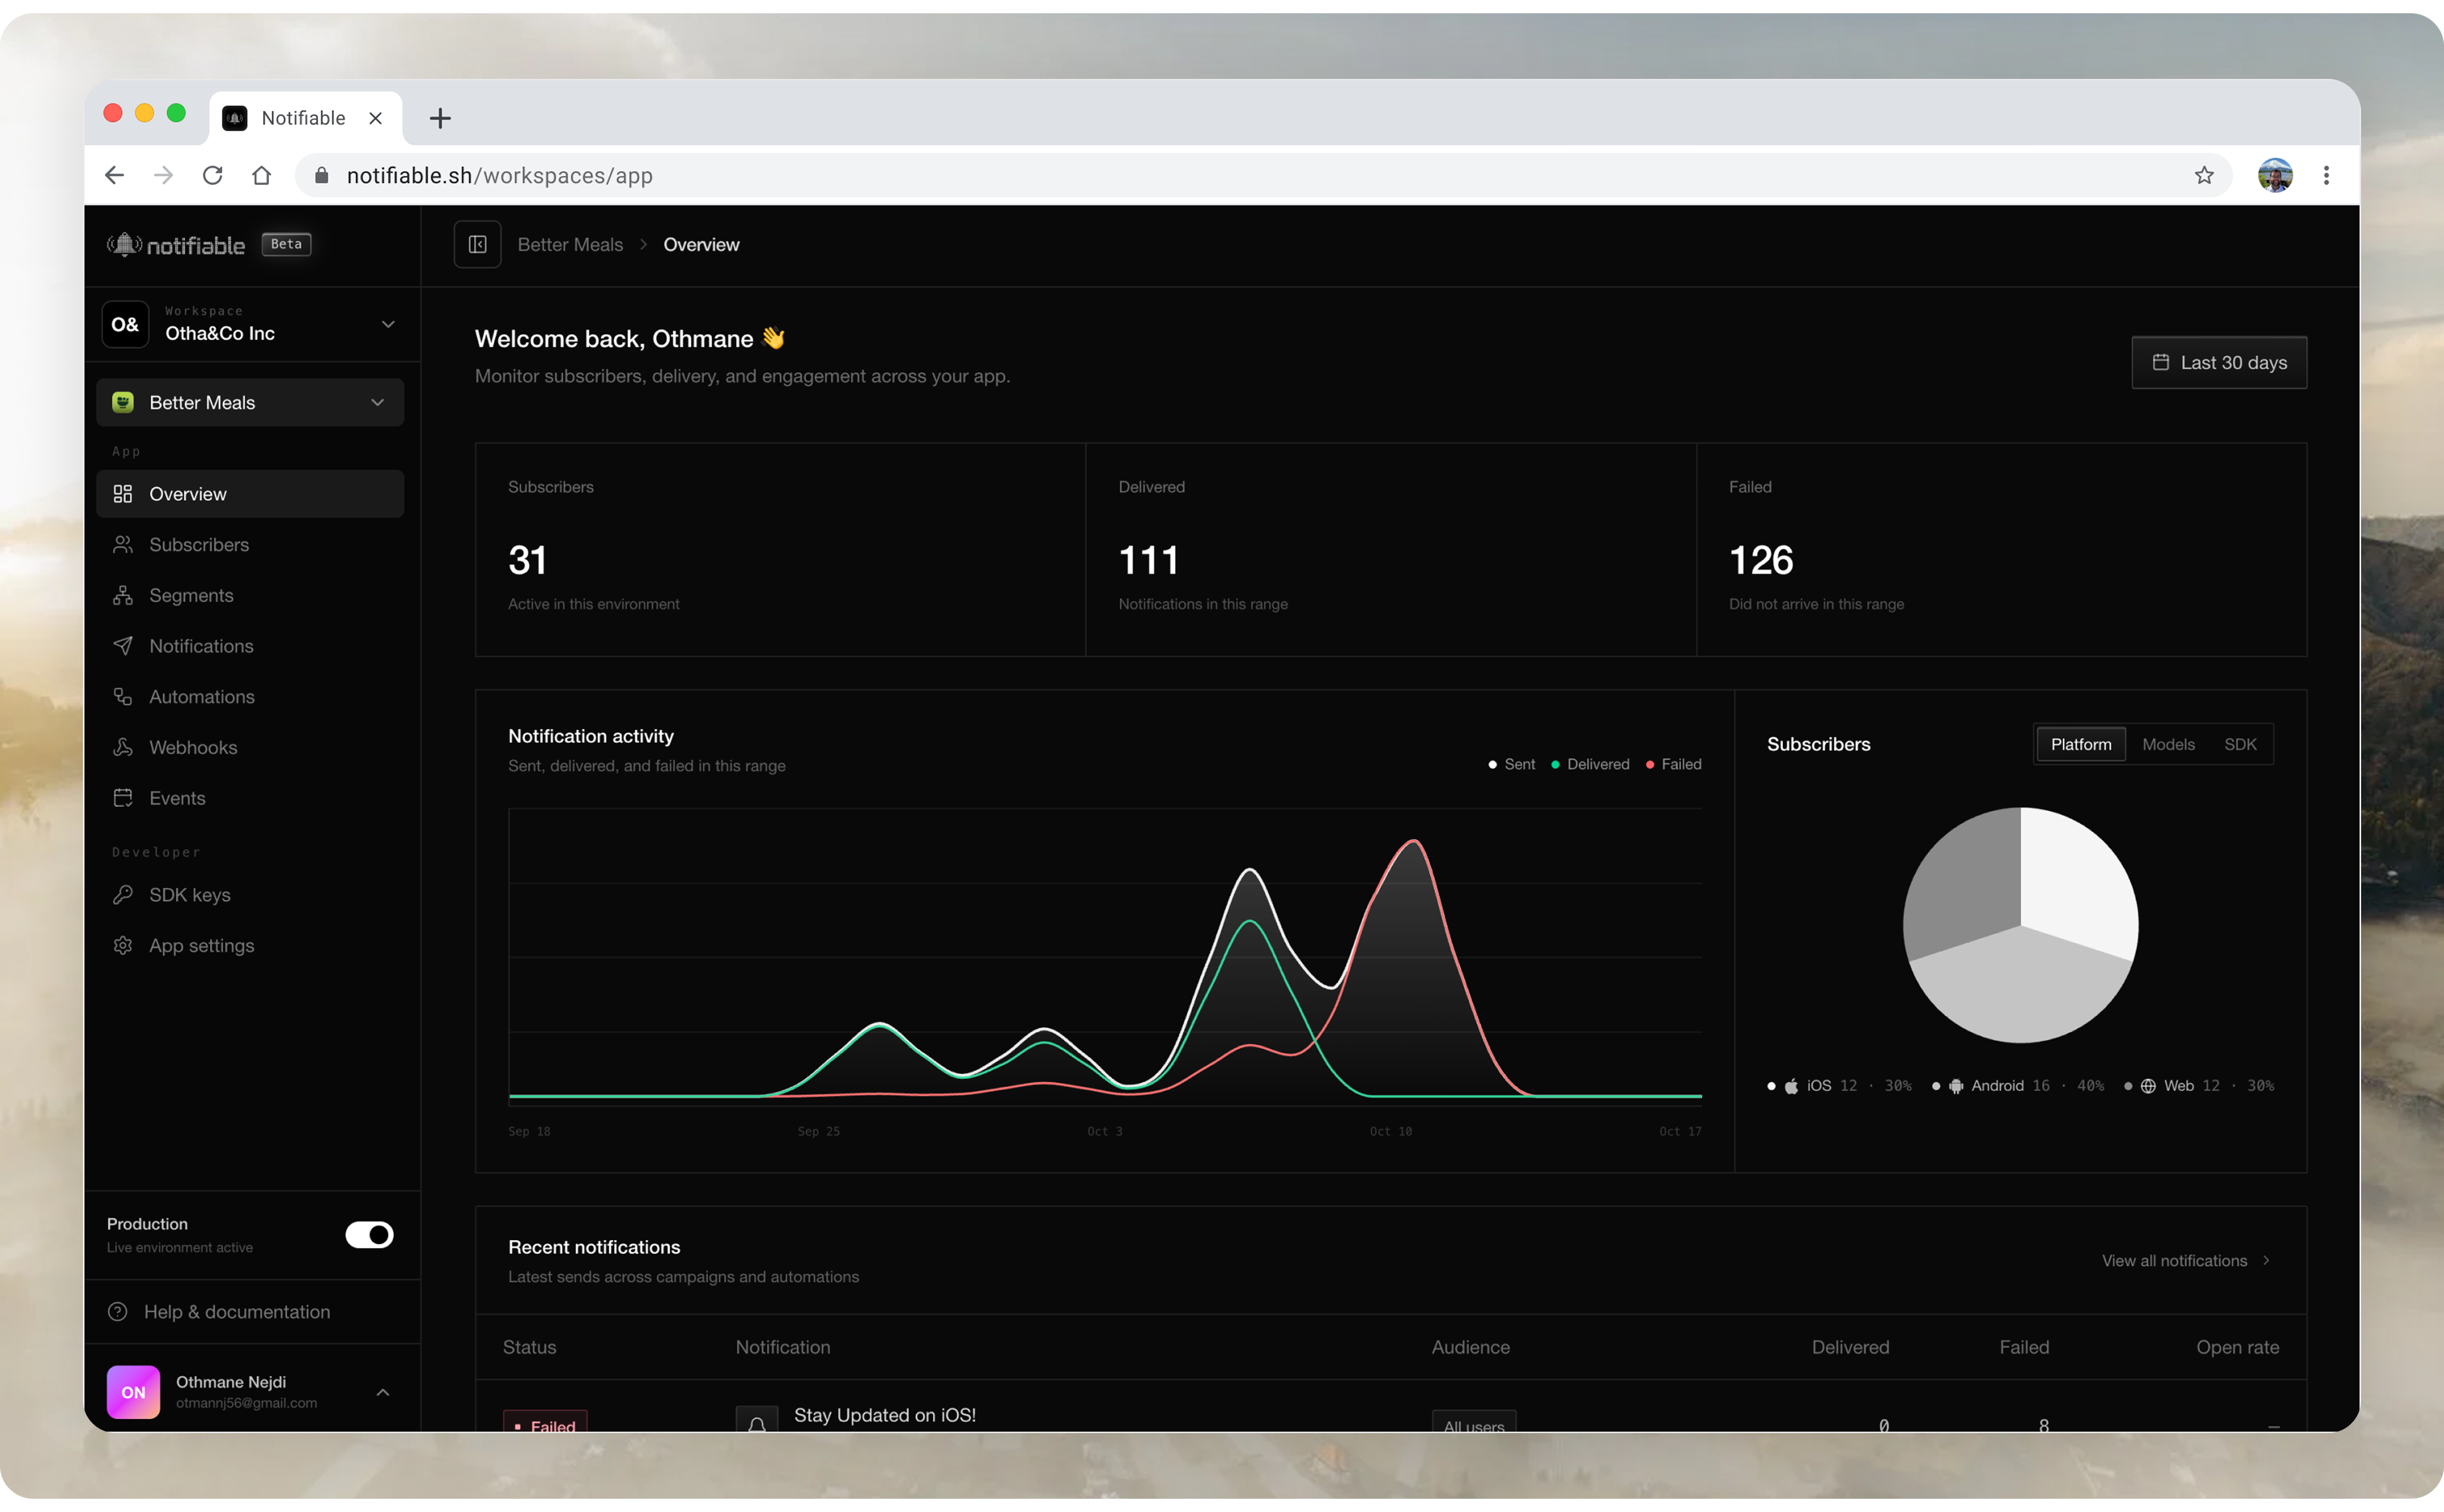This screenshot has width=2444, height=1512.
Task: Click the browser profile avatar
Action: [2275, 176]
